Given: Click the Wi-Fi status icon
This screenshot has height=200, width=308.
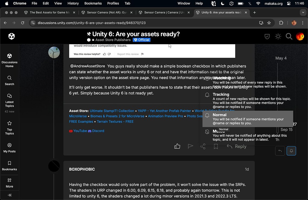Looking at the screenshot, I should [258, 3].
